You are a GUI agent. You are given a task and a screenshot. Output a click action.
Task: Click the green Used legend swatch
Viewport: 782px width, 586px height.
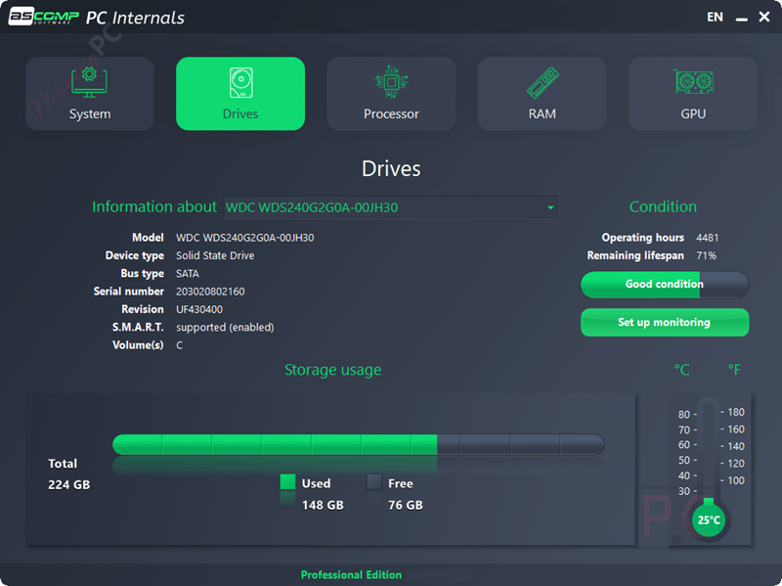pyautogui.click(x=287, y=482)
